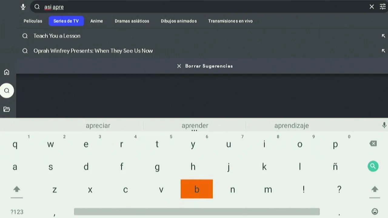
Task: Tap the 'z' key
Action: pyautogui.click(x=55, y=190)
